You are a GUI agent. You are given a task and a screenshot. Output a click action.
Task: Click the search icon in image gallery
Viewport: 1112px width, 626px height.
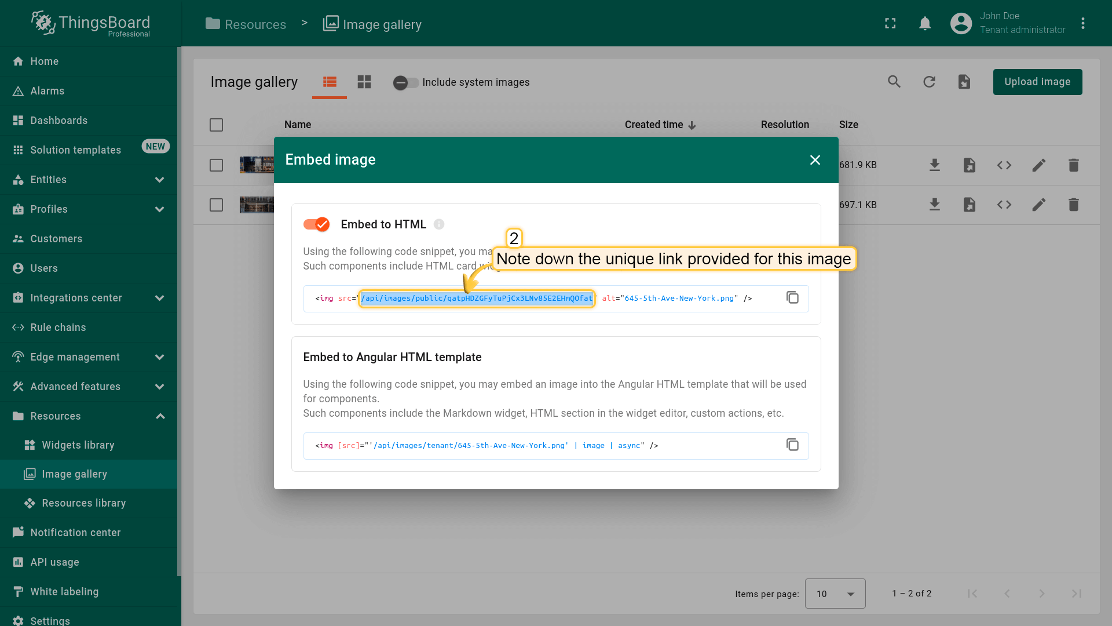click(x=894, y=82)
